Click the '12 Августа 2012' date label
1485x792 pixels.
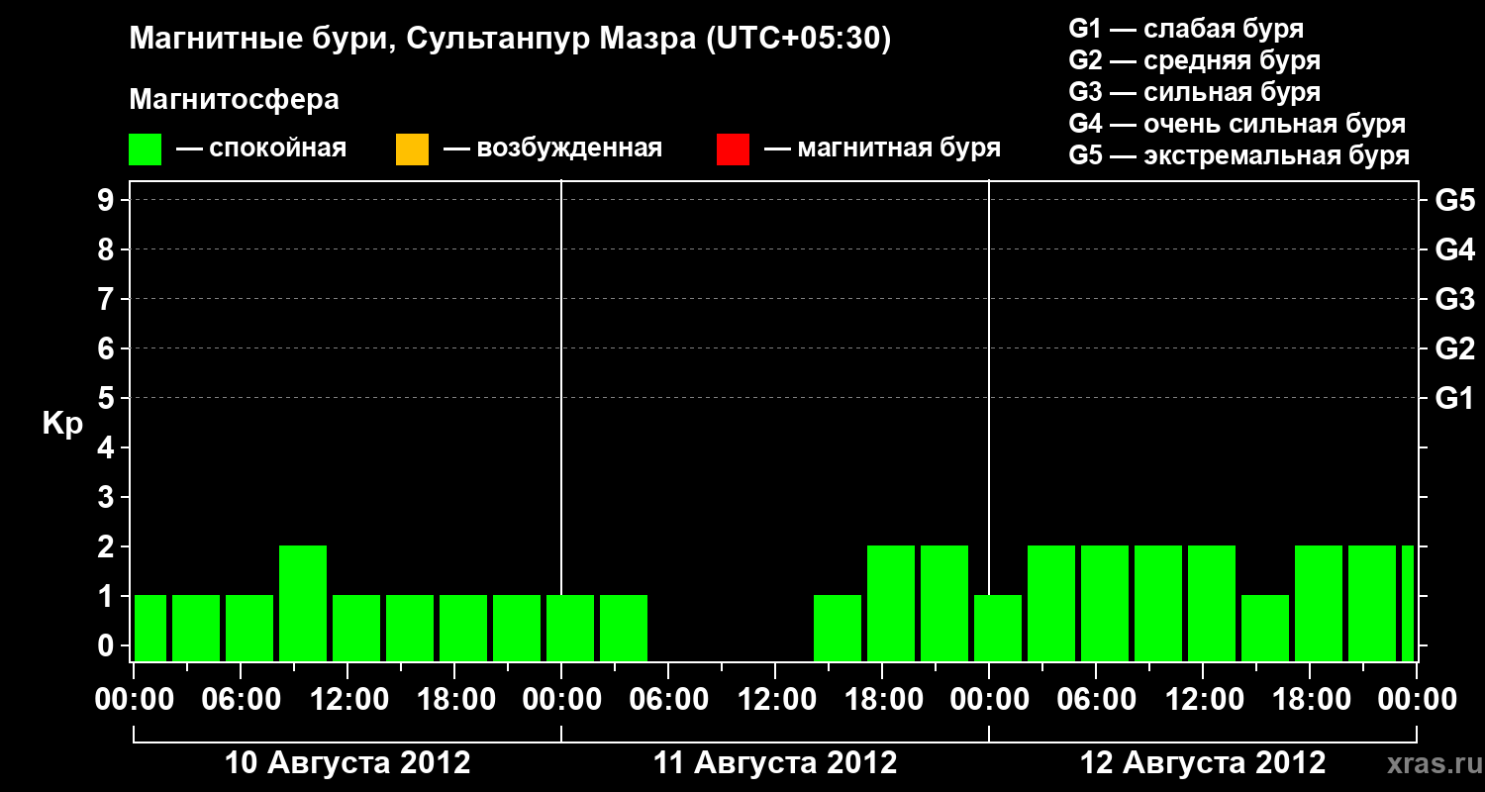click(x=1203, y=763)
